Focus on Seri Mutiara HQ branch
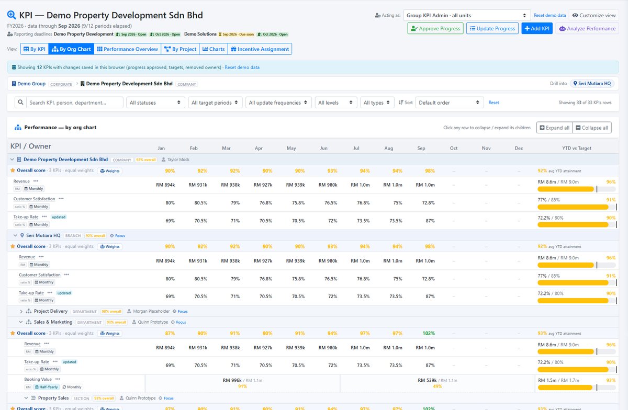Screen dimensions: 628x410 (x=117, y=236)
